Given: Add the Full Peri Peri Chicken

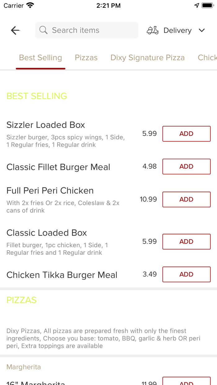Looking at the screenshot, I should (x=186, y=199).
